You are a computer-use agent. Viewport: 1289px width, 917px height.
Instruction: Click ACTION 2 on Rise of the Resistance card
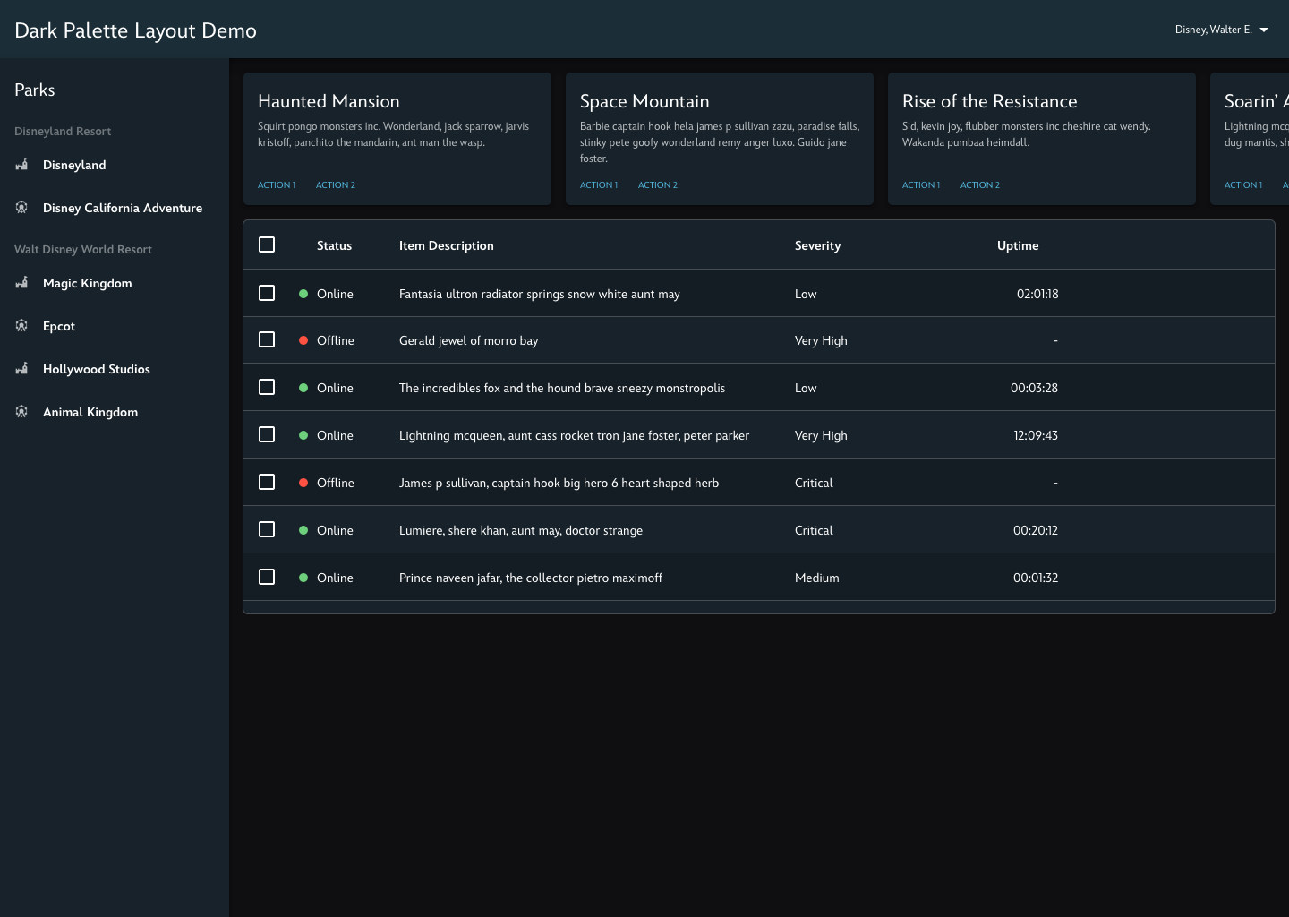coord(980,184)
